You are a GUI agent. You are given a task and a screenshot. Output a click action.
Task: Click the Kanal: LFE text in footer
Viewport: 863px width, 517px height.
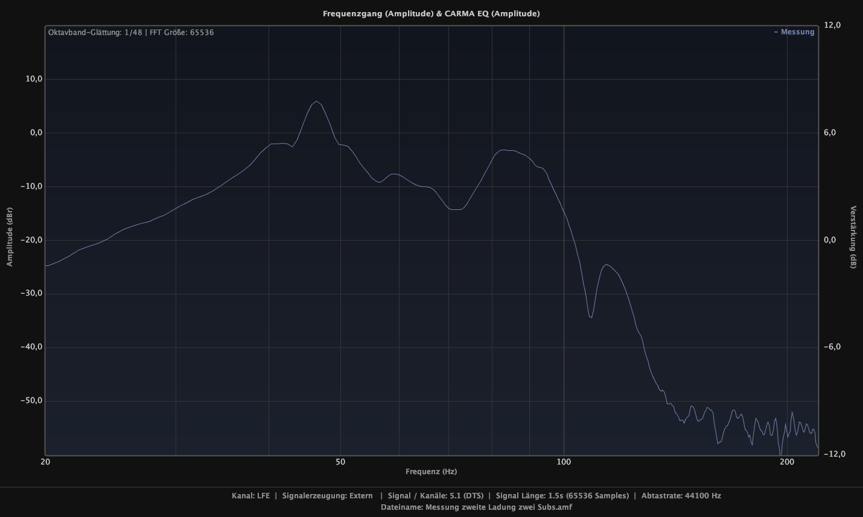pyautogui.click(x=250, y=496)
